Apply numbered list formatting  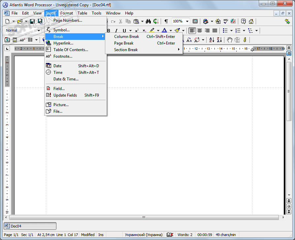[x=238, y=30]
